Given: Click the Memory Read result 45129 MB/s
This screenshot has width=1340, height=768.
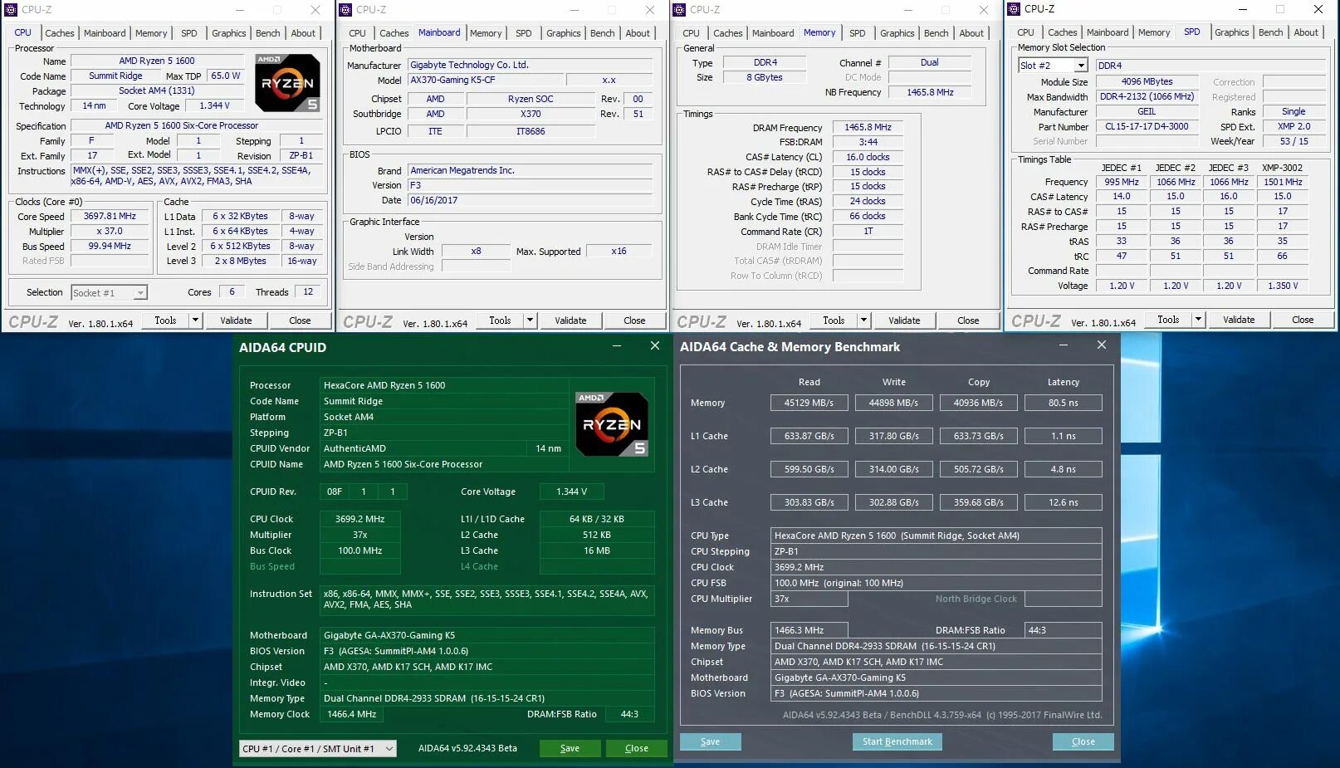Looking at the screenshot, I should pos(809,403).
